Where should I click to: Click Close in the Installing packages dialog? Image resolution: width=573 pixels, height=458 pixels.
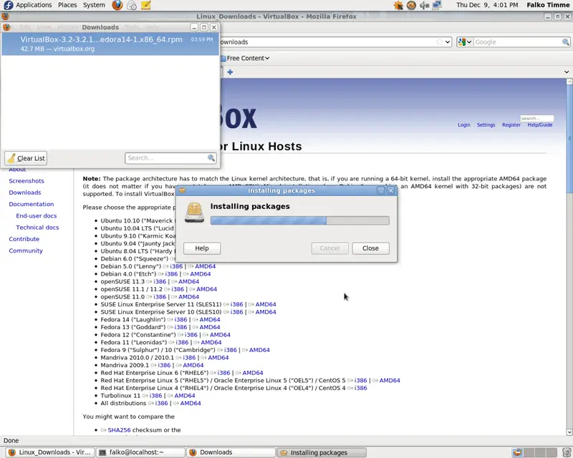point(370,248)
